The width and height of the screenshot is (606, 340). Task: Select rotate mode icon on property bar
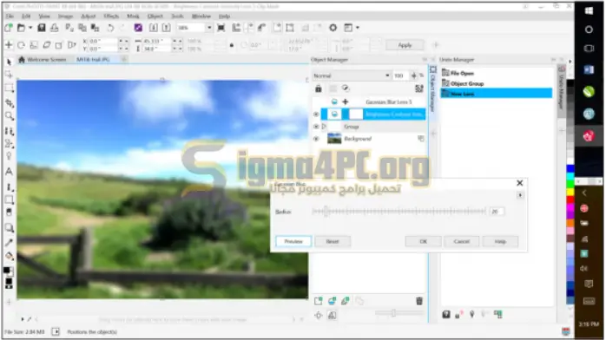(21, 45)
